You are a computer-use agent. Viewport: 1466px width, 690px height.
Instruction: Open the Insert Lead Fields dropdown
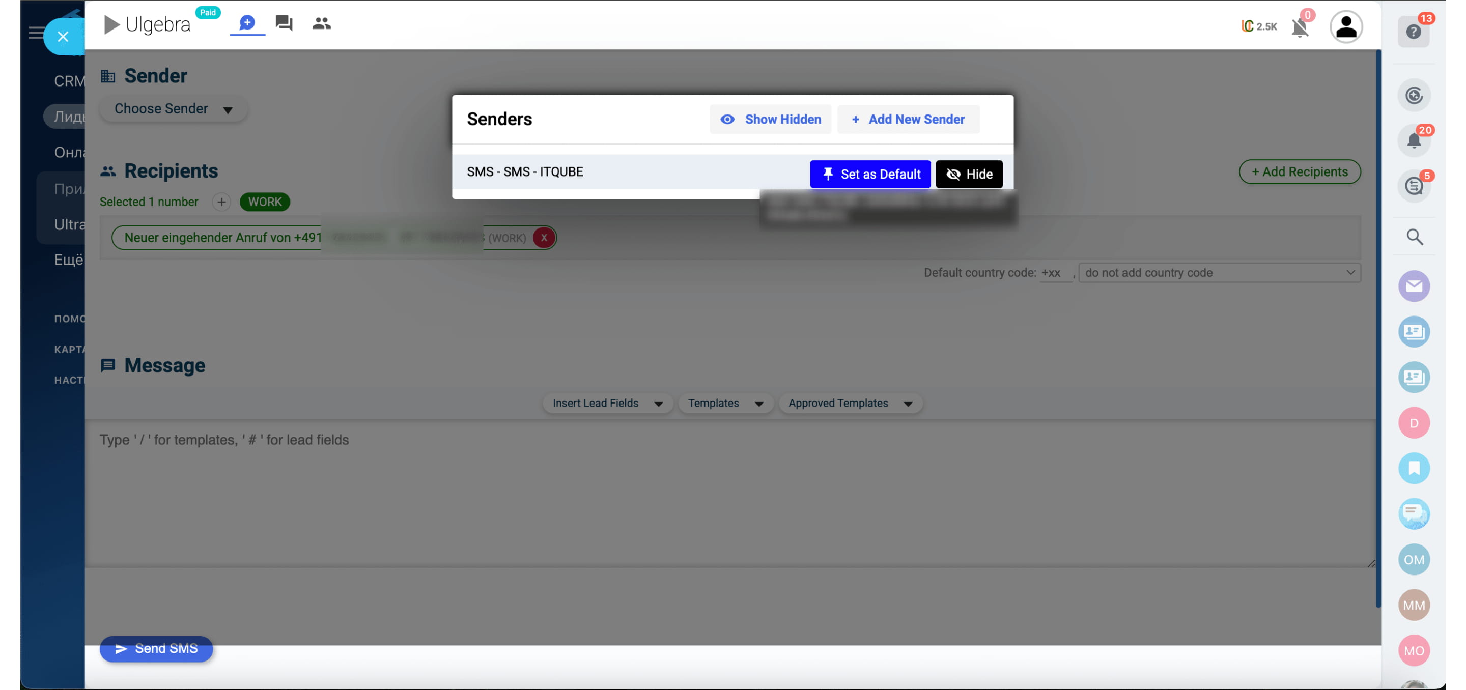pos(607,404)
